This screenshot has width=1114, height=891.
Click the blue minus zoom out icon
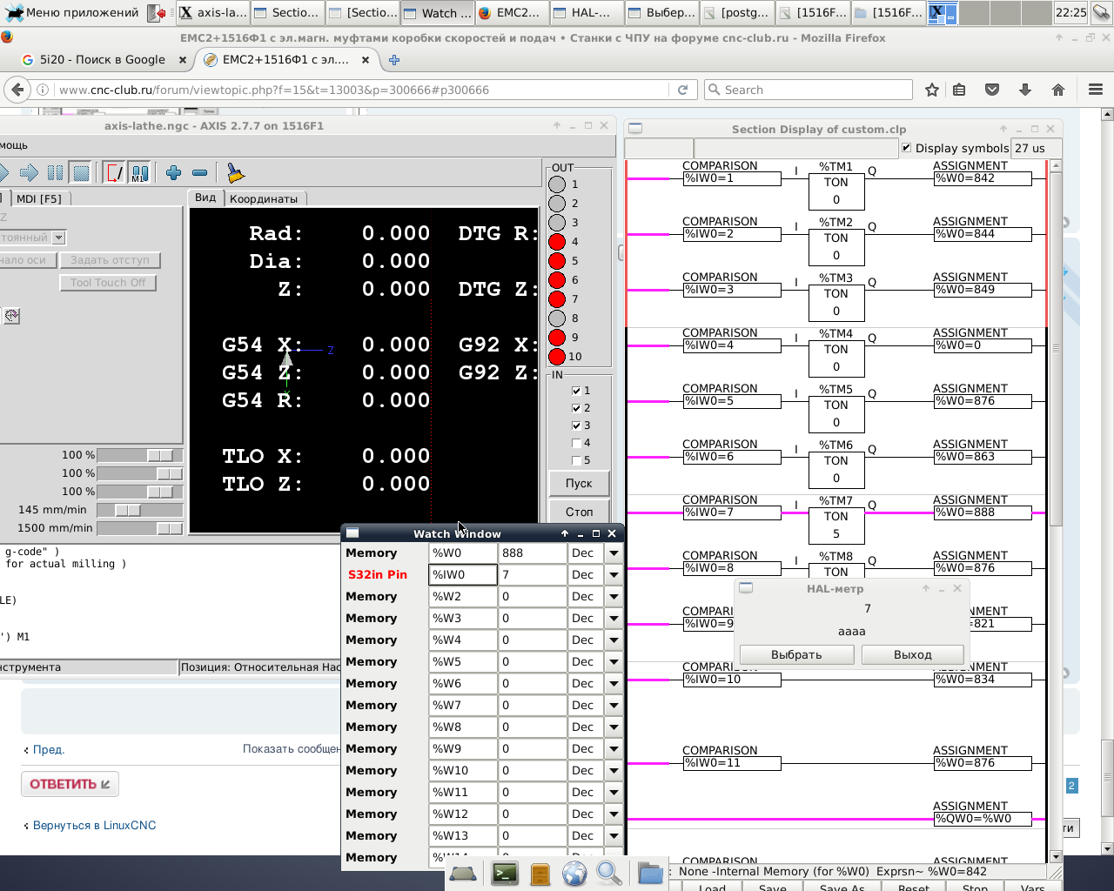(199, 173)
